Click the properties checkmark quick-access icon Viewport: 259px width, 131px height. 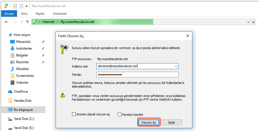tap(15, 6)
